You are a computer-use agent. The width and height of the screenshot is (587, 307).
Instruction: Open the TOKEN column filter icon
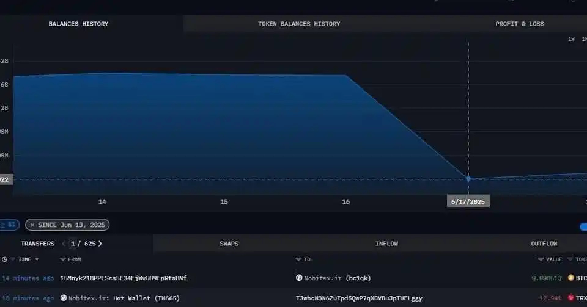[570, 259]
